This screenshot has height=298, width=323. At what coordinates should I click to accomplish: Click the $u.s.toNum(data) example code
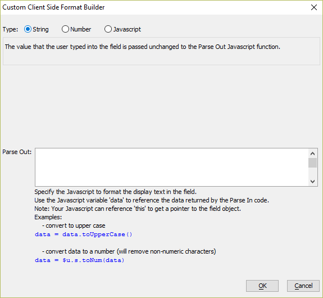(x=80, y=260)
